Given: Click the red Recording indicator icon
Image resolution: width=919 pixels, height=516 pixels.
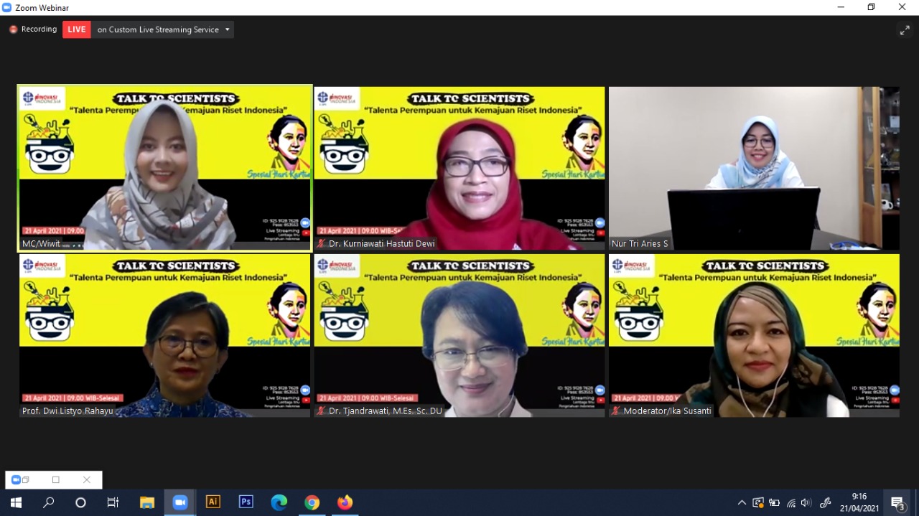Looking at the screenshot, I should pos(13,29).
